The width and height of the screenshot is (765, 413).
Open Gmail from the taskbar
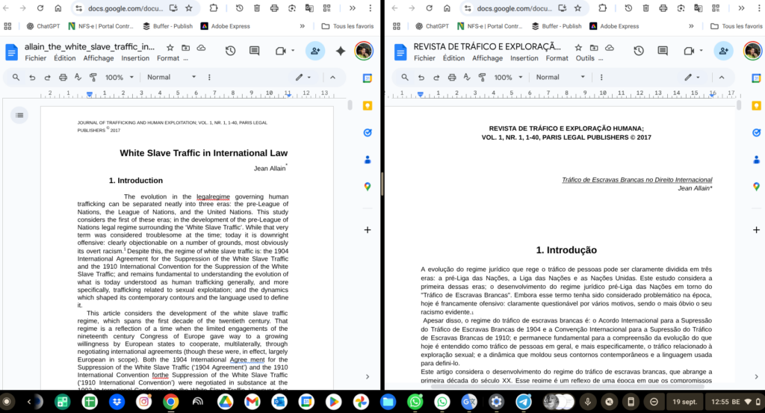pyautogui.click(x=252, y=402)
